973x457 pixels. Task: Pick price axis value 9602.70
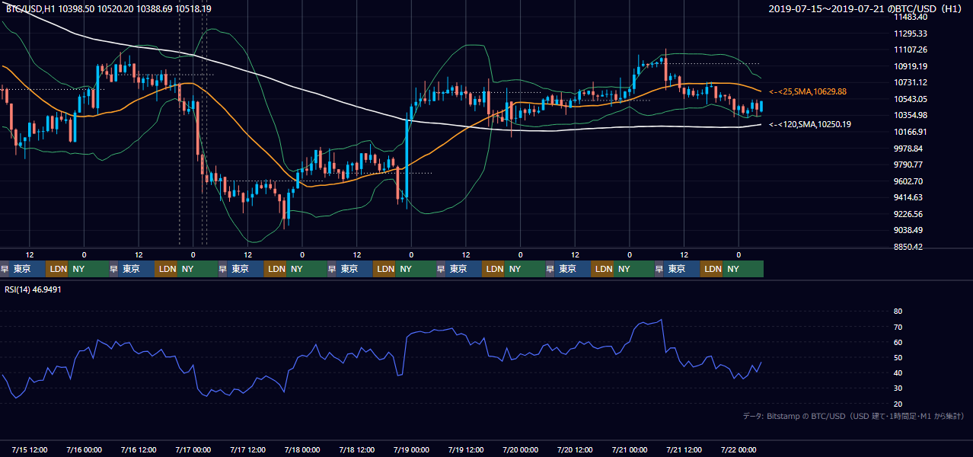click(908, 181)
